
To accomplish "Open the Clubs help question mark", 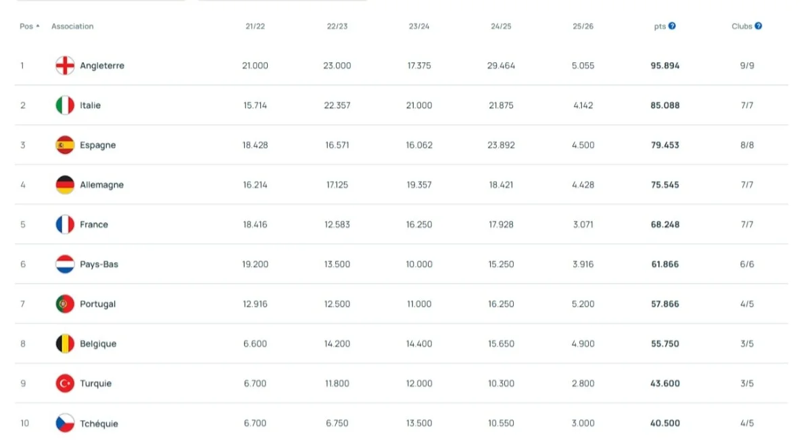I will click(x=758, y=26).
